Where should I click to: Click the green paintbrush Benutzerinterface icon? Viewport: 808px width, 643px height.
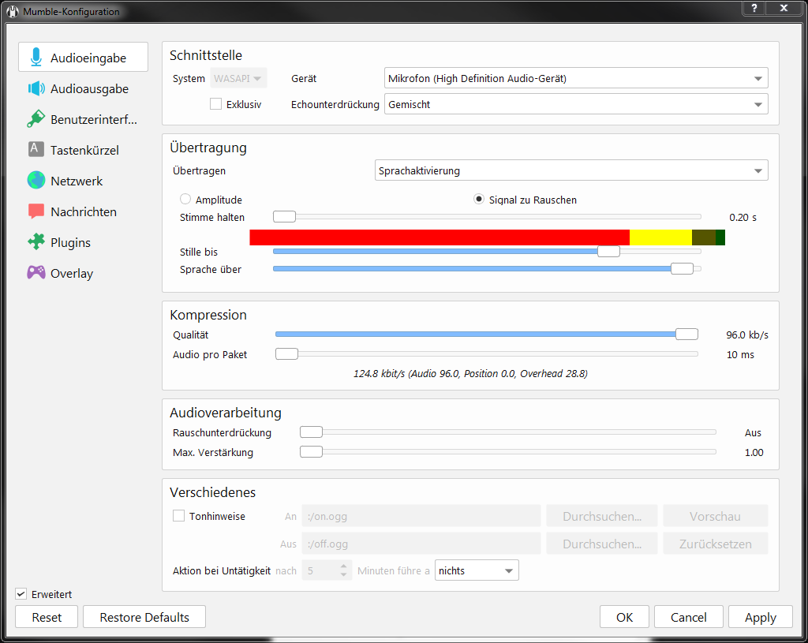point(36,119)
